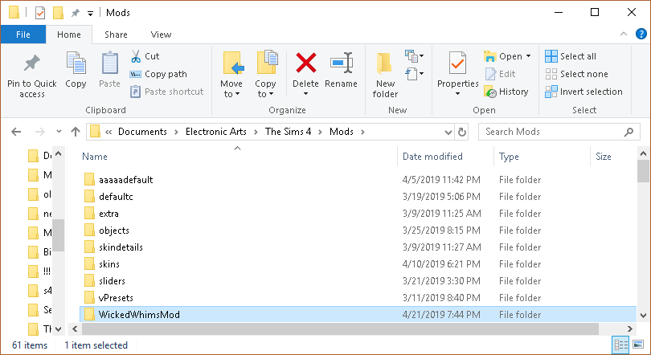Click the Properties checkmark icon

(x=457, y=63)
